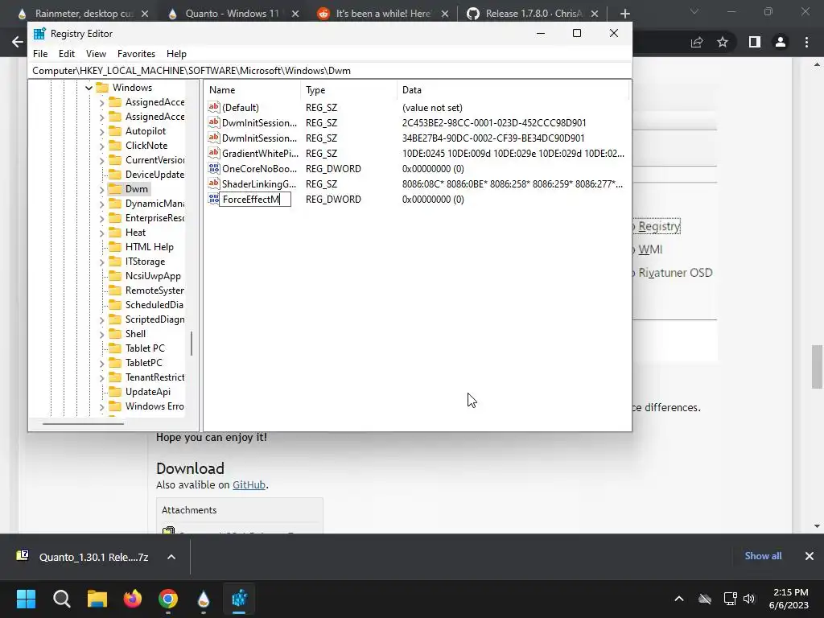Viewport: 824px width, 618px height.
Task: Click the Registry Editor title bar icon
Action: click(x=39, y=34)
